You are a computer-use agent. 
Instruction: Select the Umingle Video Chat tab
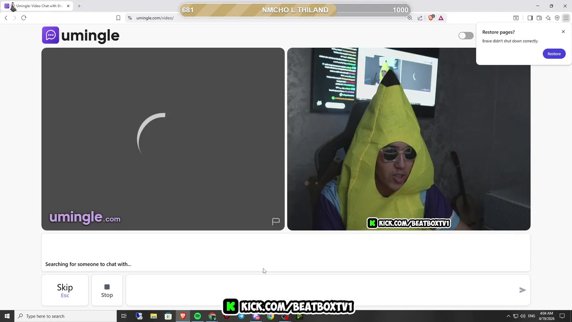37,6
